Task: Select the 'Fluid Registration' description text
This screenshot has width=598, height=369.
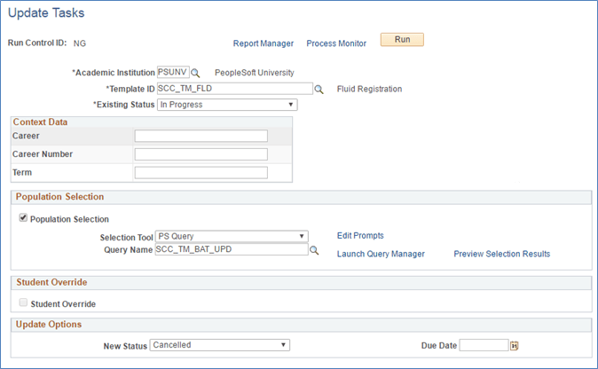Action: coord(369,89)
